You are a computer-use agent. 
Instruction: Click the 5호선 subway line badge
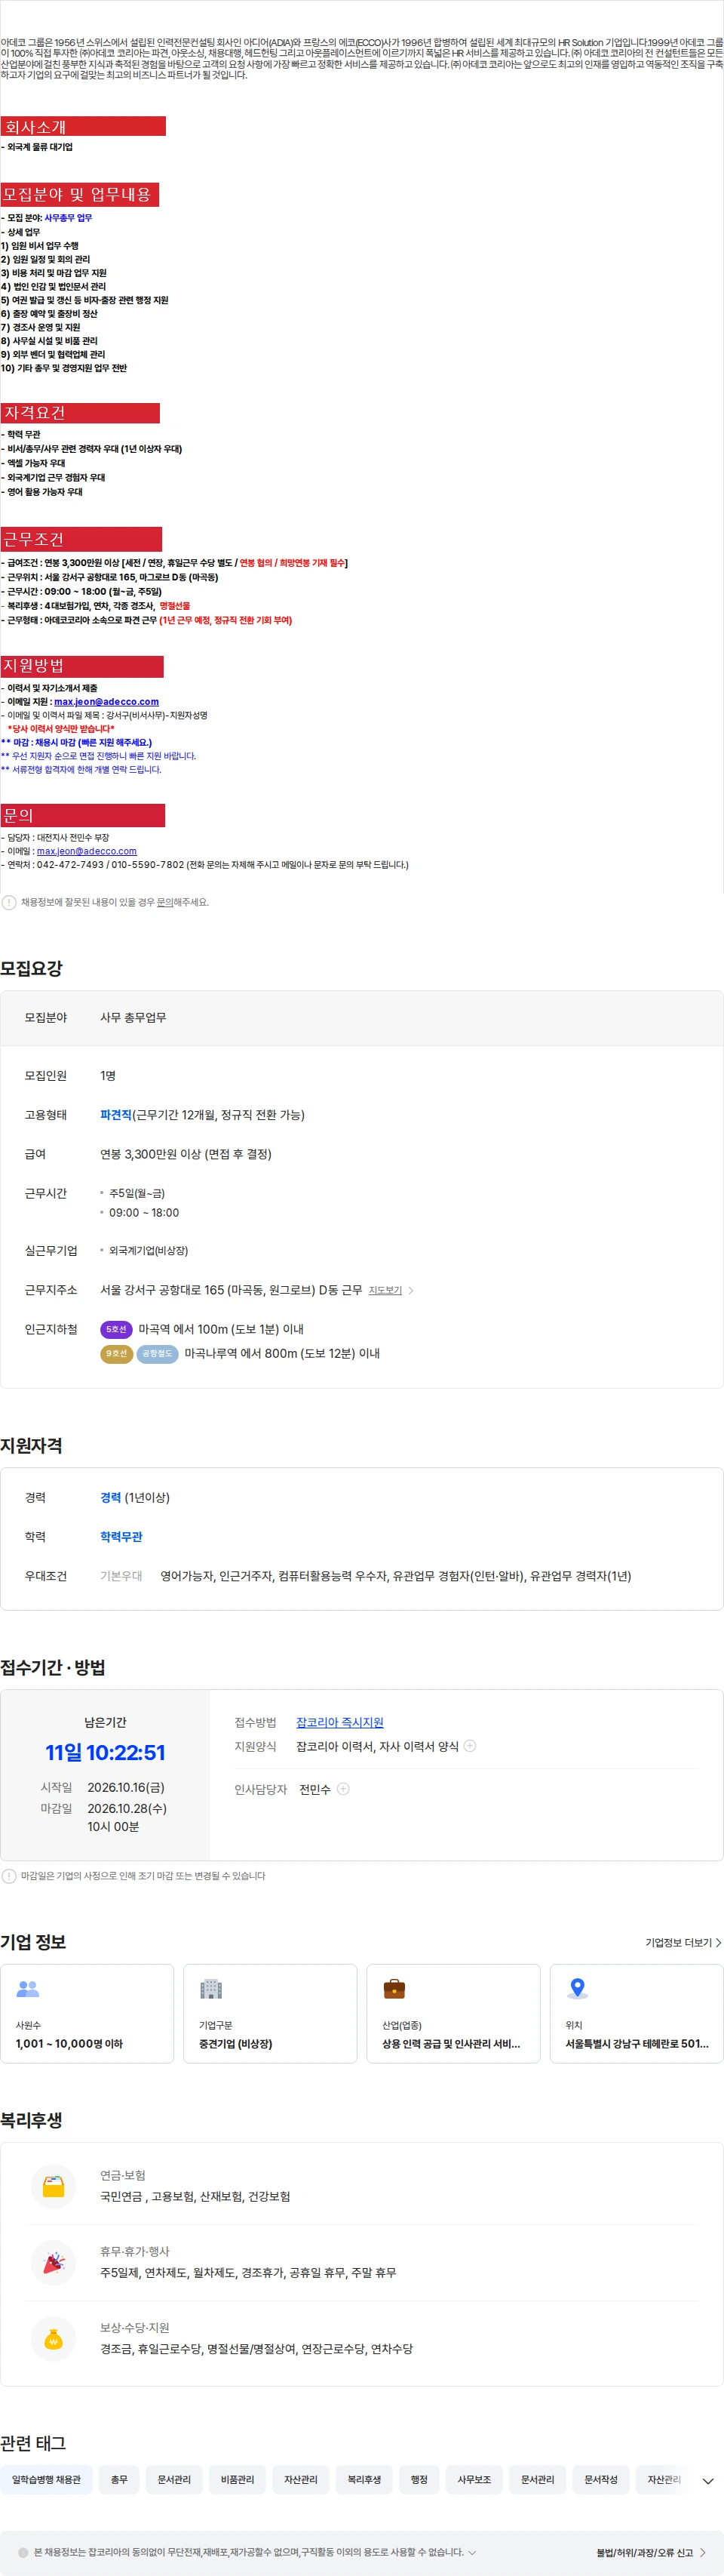point(117,1329)
